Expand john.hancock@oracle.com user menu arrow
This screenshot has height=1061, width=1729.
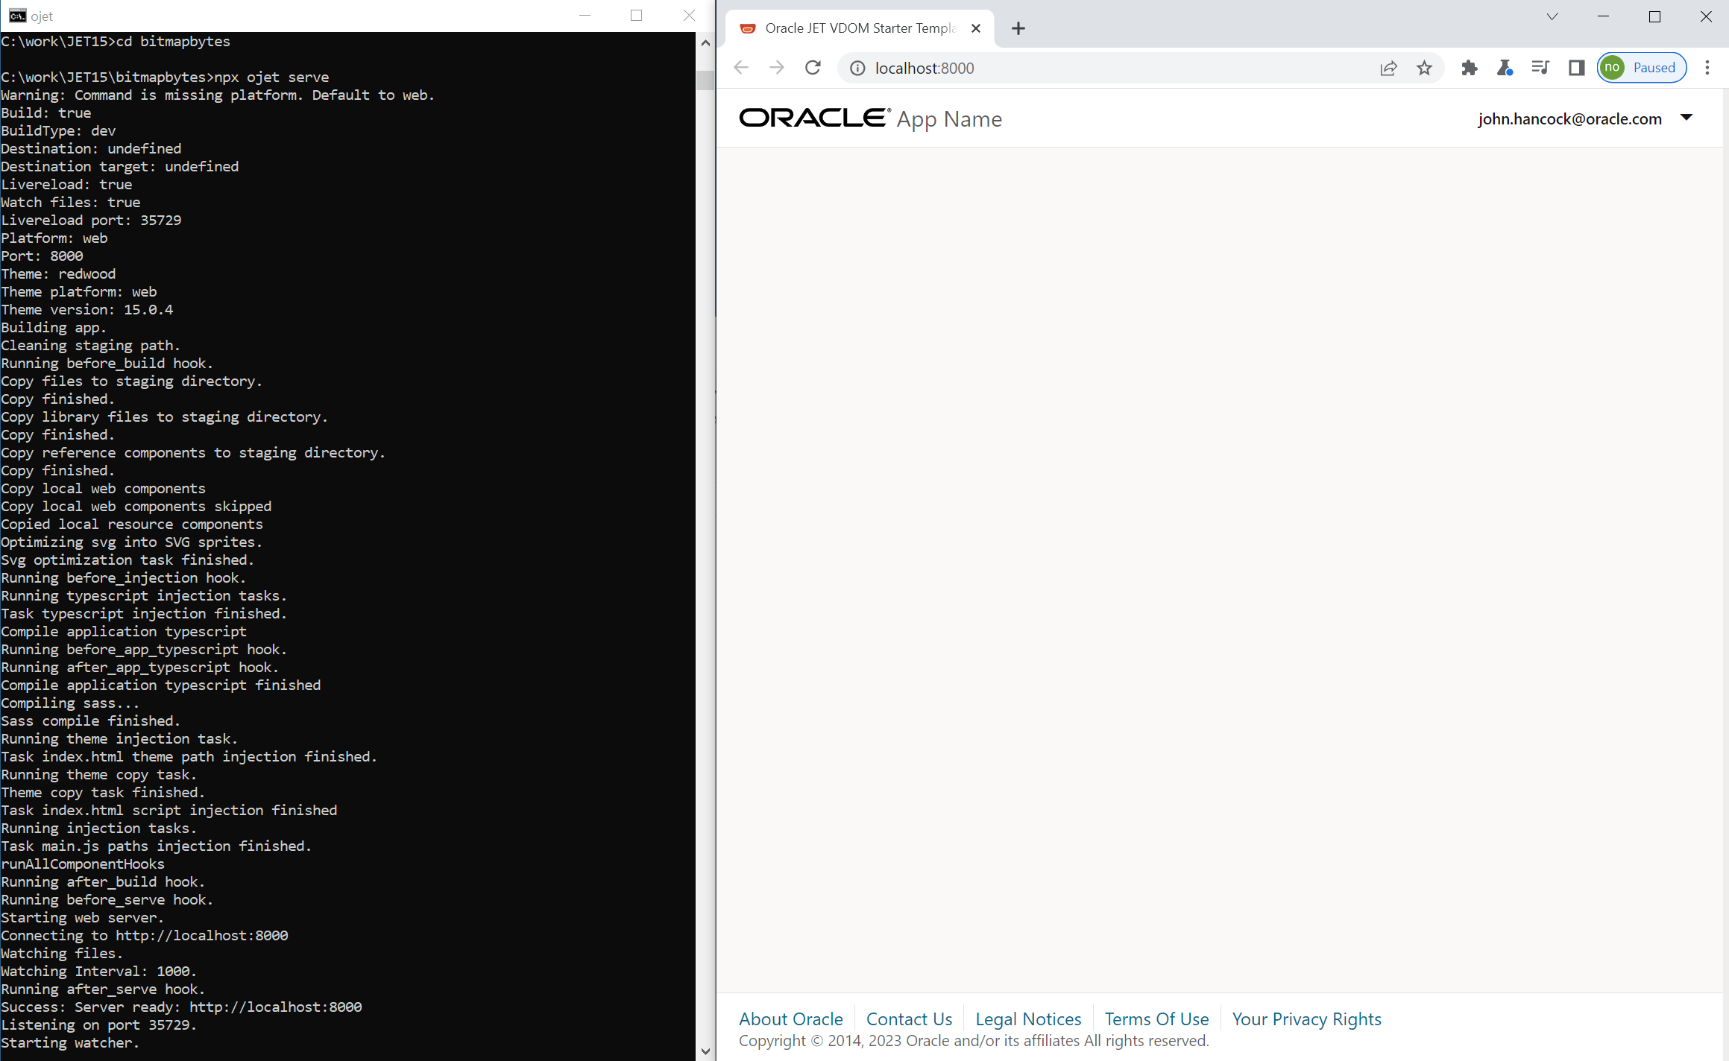tap(1687, 118)
